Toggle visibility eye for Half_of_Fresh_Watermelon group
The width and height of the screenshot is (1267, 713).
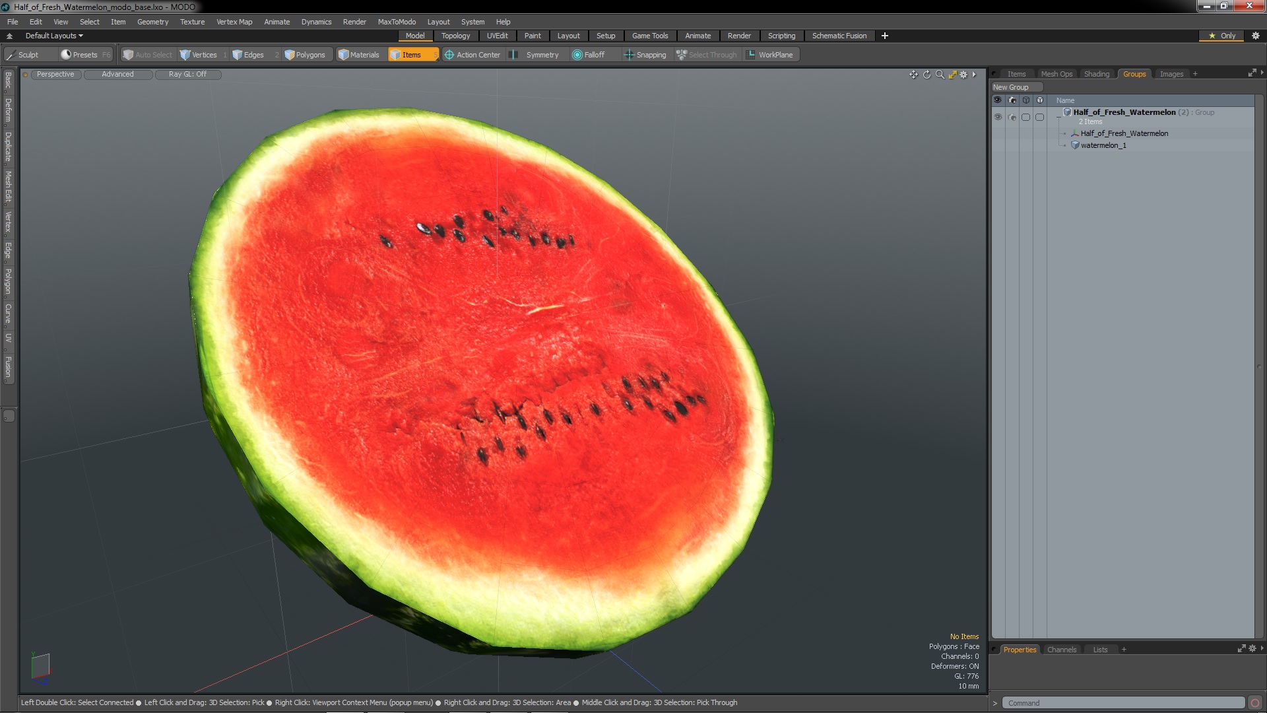(998, 117)
